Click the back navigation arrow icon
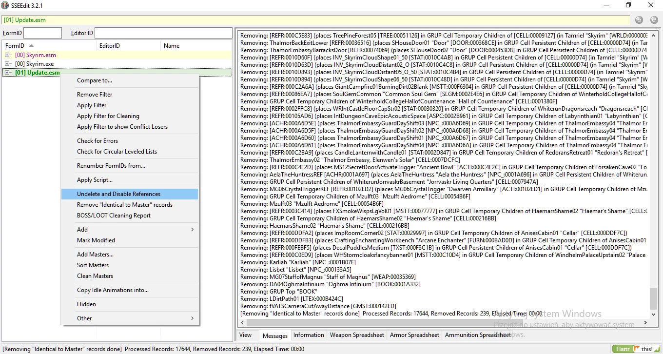This screenshot has width=663, height=354. (639, 20)
